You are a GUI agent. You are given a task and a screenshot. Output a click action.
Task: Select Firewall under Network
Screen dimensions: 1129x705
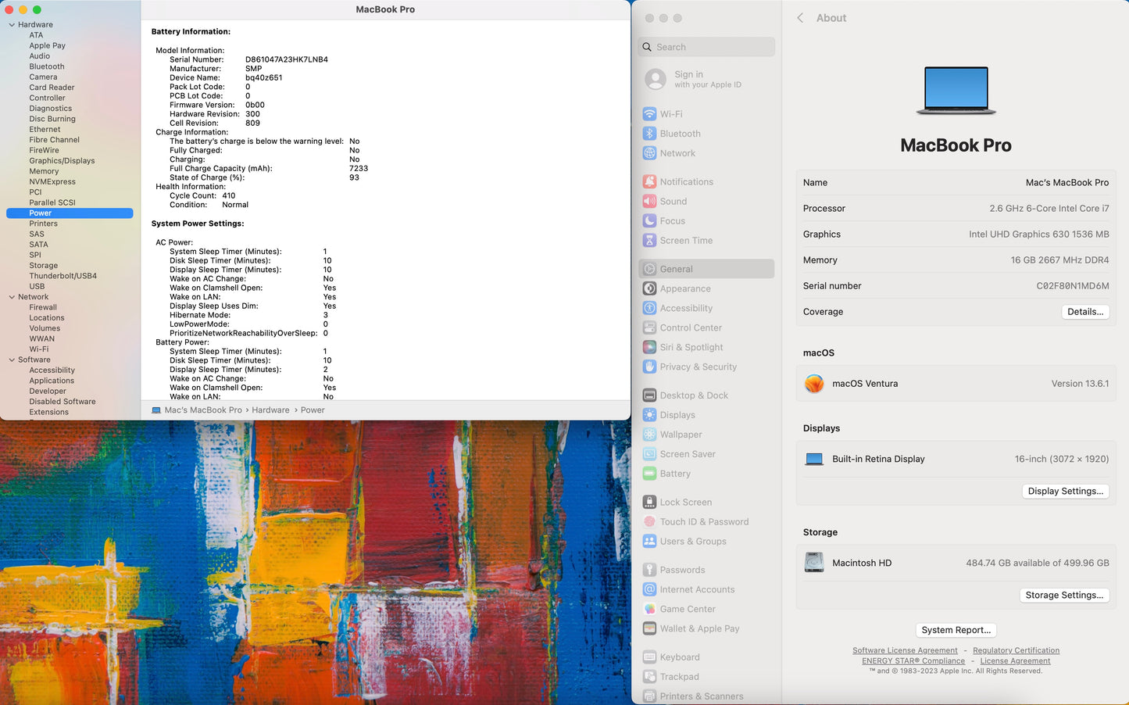(43, 307)
